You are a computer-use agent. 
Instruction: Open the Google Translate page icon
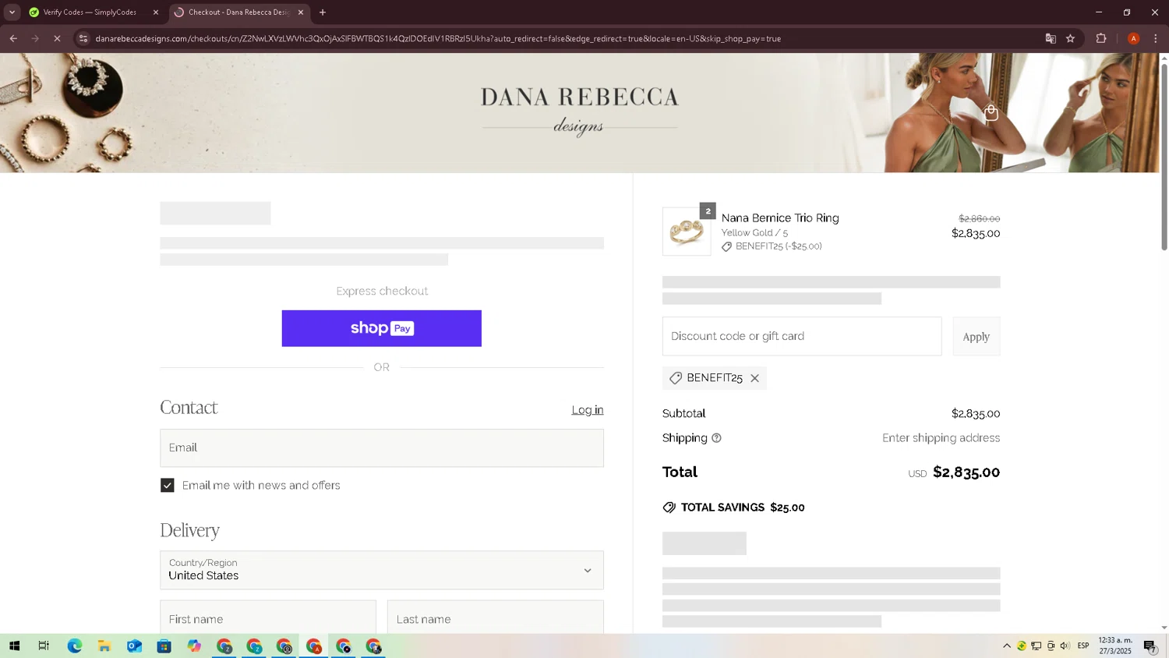[1051, 38]
